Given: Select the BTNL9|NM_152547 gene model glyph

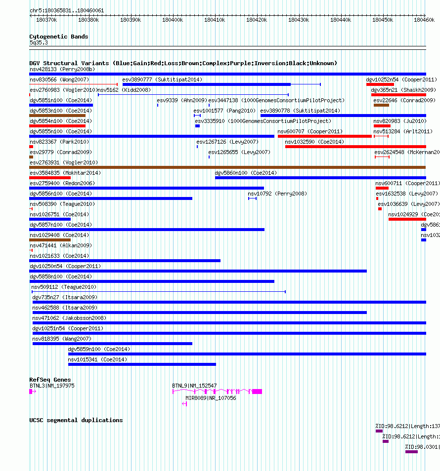Looking at the screenshot, I should click(217, 392).
